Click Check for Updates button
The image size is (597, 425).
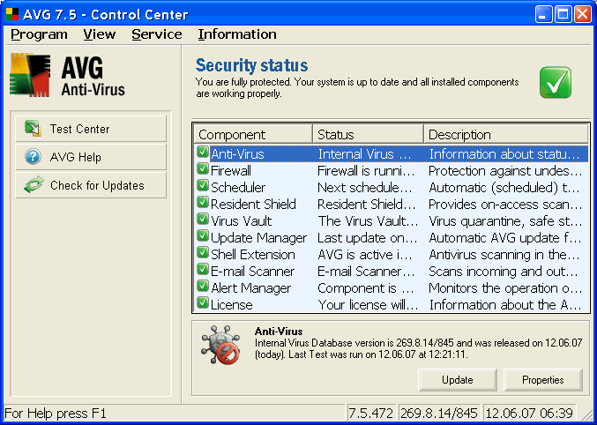point(91,185)
